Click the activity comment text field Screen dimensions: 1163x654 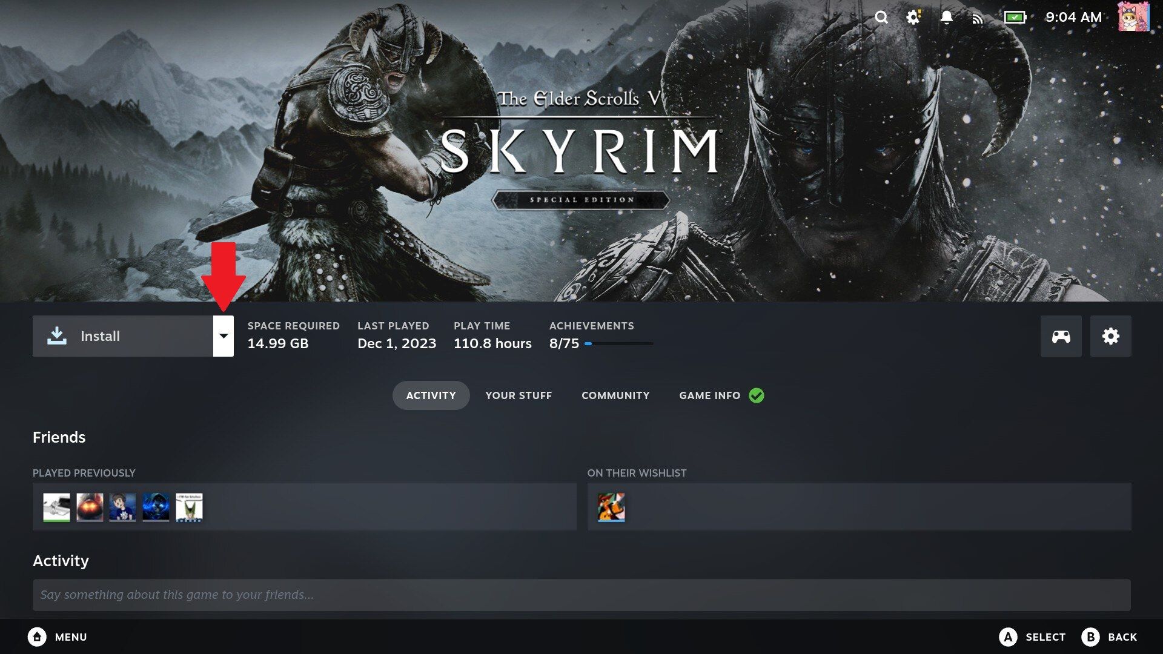tap(581, 595)
